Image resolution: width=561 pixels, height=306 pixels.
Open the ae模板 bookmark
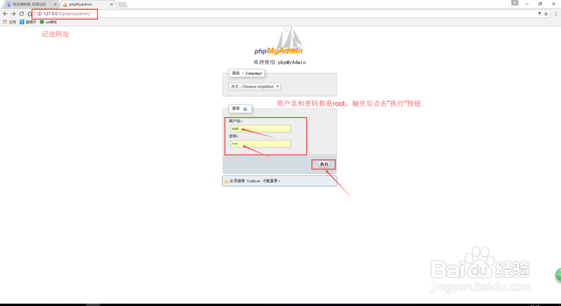(48, 22)
